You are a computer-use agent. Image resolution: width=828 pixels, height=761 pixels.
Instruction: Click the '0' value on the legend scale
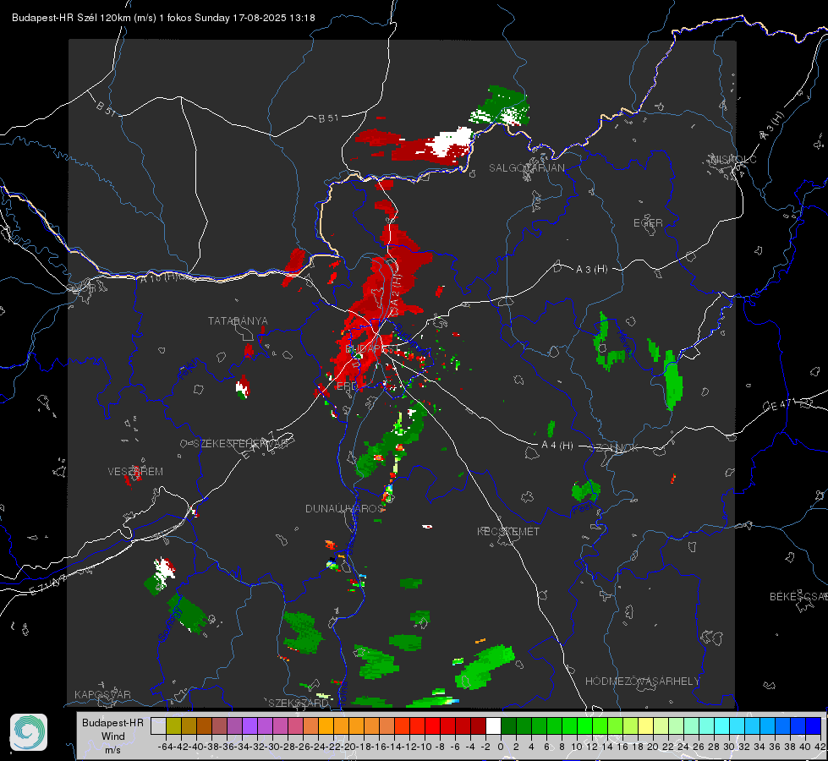coord(501,747)
